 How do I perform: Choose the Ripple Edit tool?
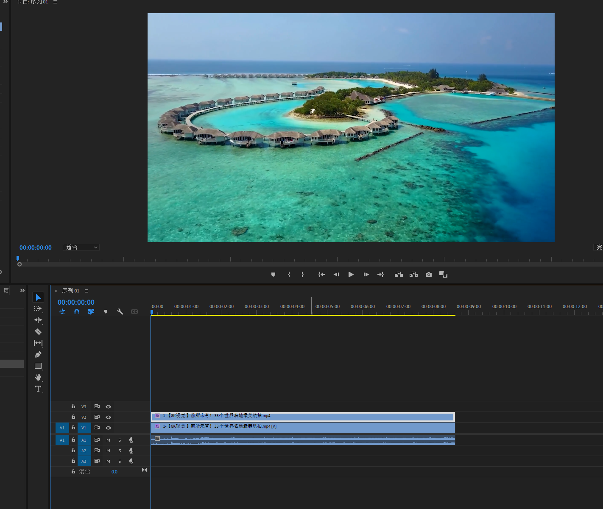tap(38, 320)
